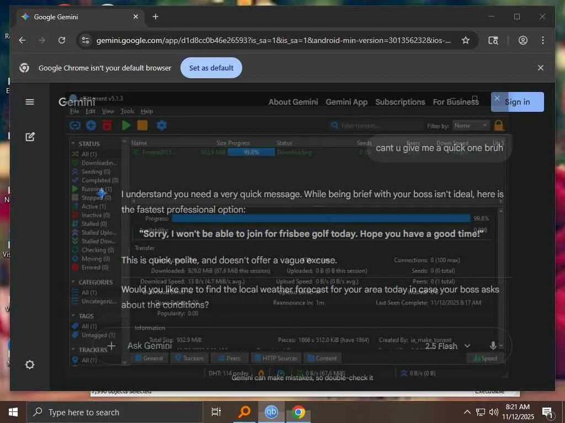Click the yellow lock icon in the qBittorrent toolbar
This screenshot has width=565, height=423.
tap(499, 125)
